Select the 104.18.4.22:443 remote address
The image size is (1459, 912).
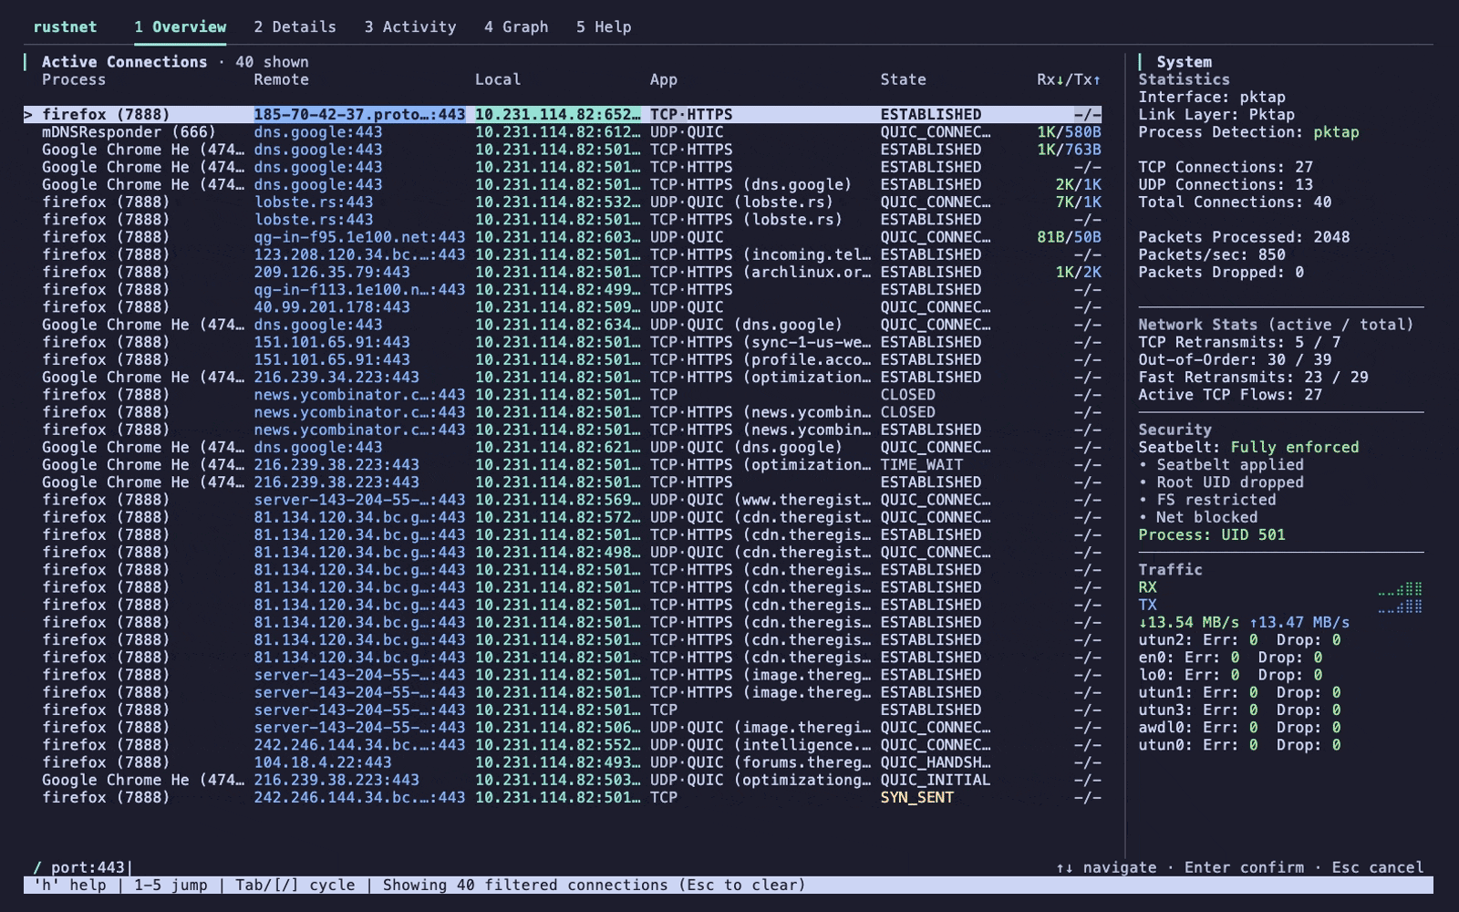coord(323,762)
